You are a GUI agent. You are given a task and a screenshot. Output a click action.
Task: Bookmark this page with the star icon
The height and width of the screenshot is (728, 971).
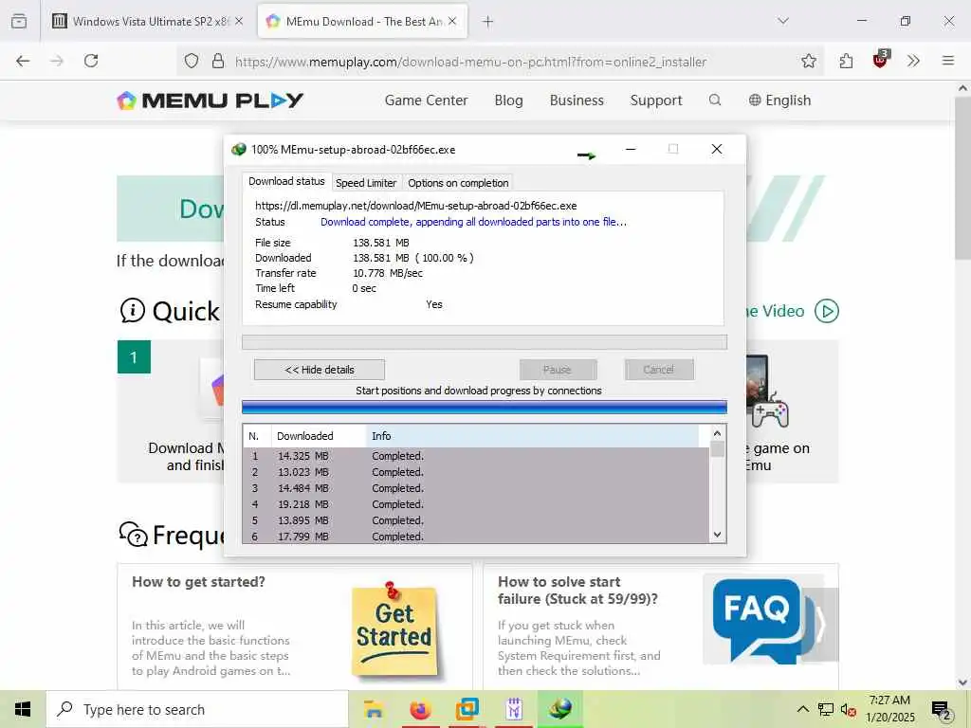[x=808, y=61]
